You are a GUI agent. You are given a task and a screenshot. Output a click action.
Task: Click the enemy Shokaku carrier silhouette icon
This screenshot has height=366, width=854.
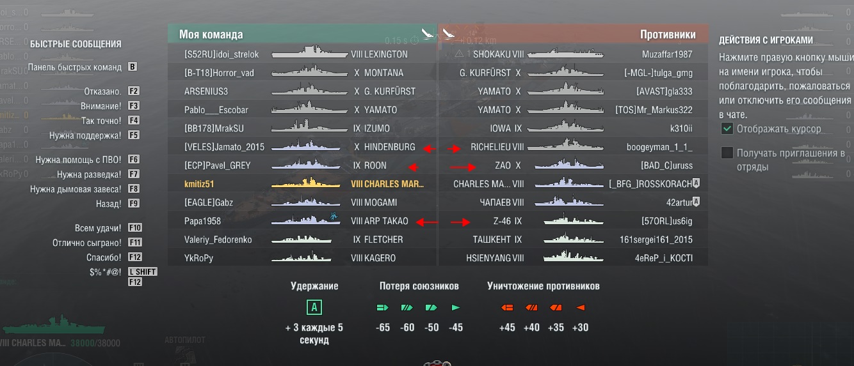coord(566,53)
